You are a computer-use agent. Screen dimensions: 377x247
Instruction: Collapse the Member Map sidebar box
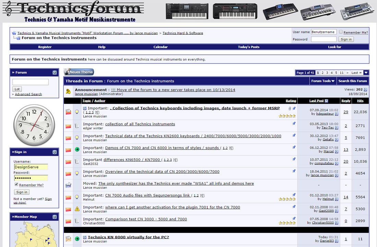click(x=54, y=217)
